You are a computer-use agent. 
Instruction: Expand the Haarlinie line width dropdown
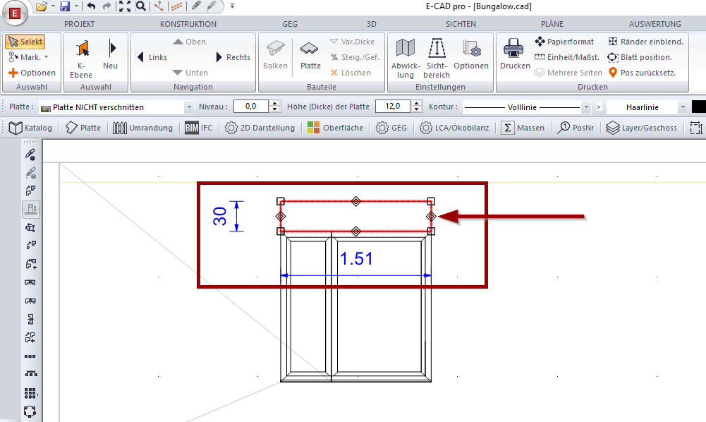[x=682, y=107]
